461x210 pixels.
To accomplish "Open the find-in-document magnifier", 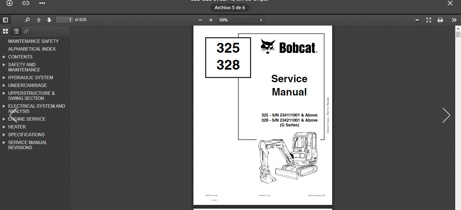I will pos(28,20).
